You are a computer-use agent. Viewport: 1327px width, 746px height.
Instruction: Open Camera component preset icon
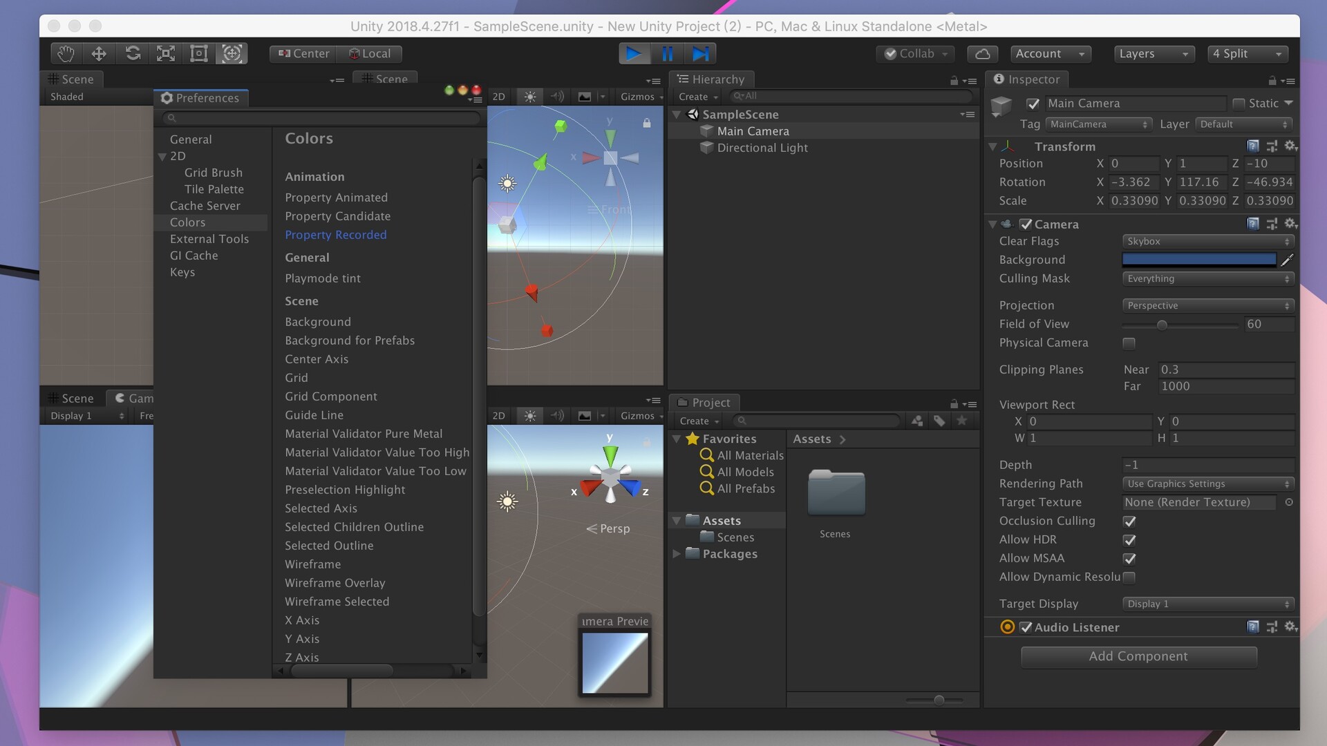click(x=1272, y=224)
